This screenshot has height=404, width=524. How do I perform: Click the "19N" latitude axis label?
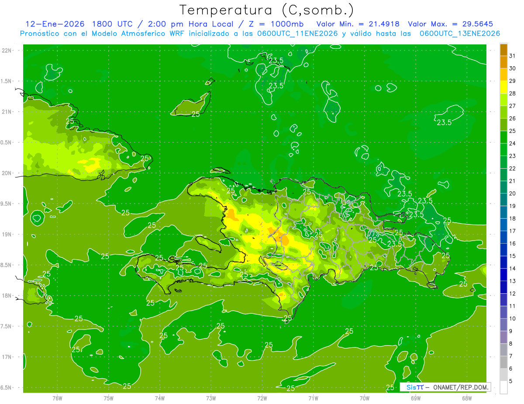click(x=7, y=234)
